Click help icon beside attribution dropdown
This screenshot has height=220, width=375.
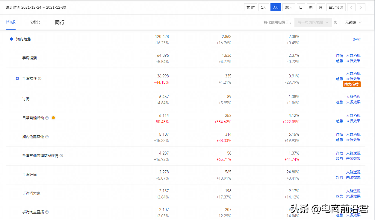click(335, 22)
